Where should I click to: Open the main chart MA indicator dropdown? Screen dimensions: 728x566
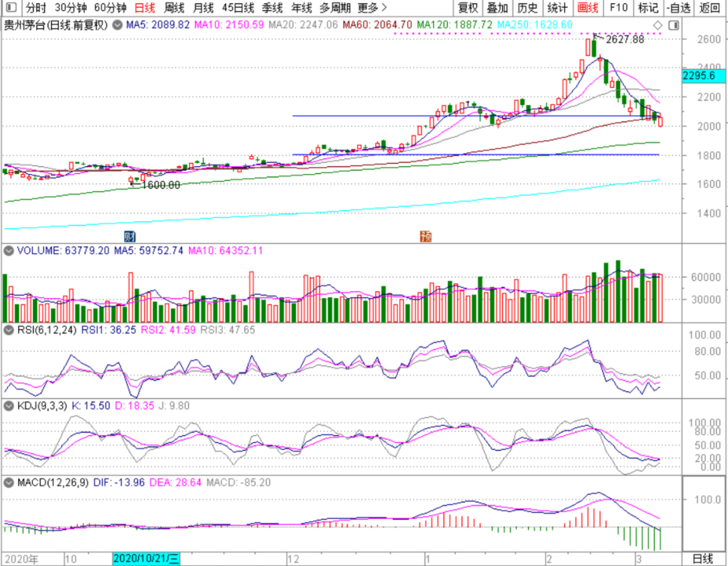tap(118, 25)
